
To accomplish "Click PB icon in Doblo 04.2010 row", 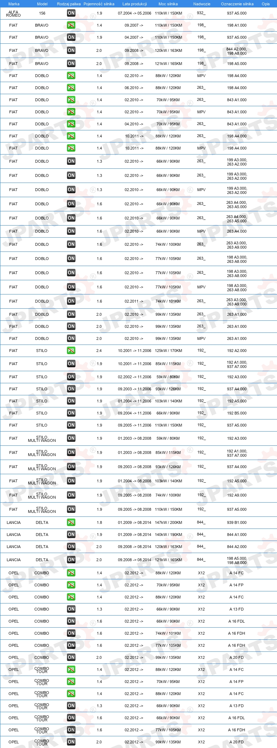I will click(71, 124).
